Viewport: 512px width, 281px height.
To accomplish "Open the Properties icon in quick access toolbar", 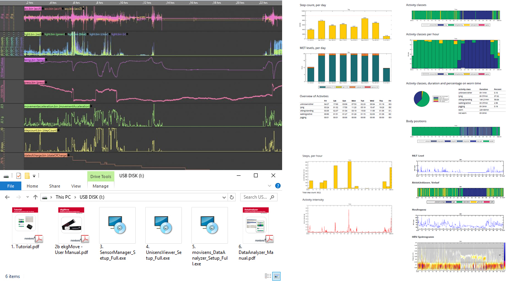I will [x=18, y=176].
